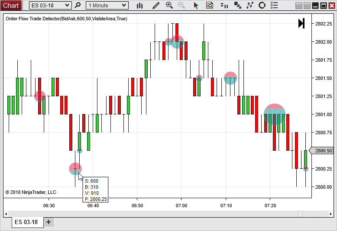
Task: Add a new tab with plus button
Action: [x=49, y=222]
